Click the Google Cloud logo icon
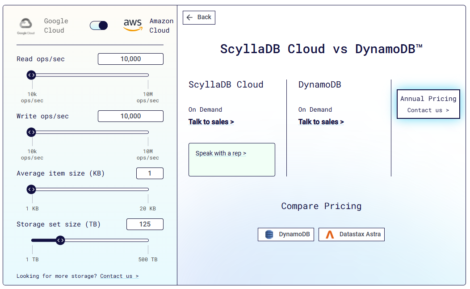The image size is (470, 289). point(26,26)
